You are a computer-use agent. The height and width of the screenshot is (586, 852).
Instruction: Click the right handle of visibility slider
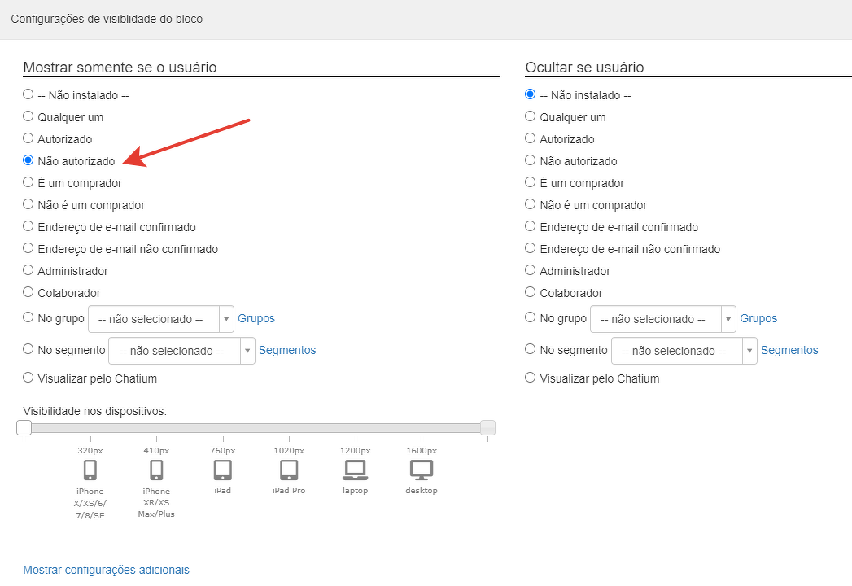487,427
